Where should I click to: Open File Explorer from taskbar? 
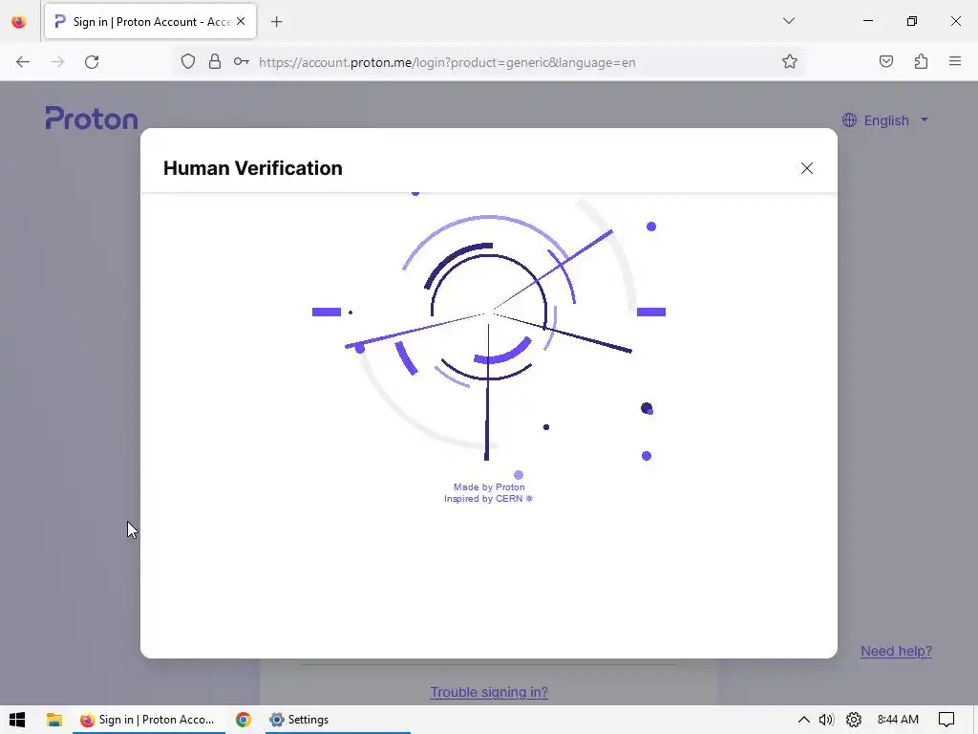(54, 720)
